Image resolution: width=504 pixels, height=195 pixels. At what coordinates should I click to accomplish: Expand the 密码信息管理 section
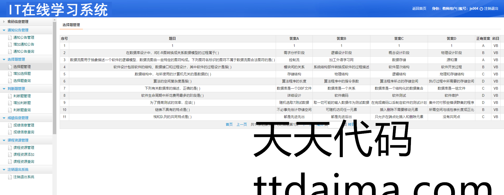tap(18, 22)
